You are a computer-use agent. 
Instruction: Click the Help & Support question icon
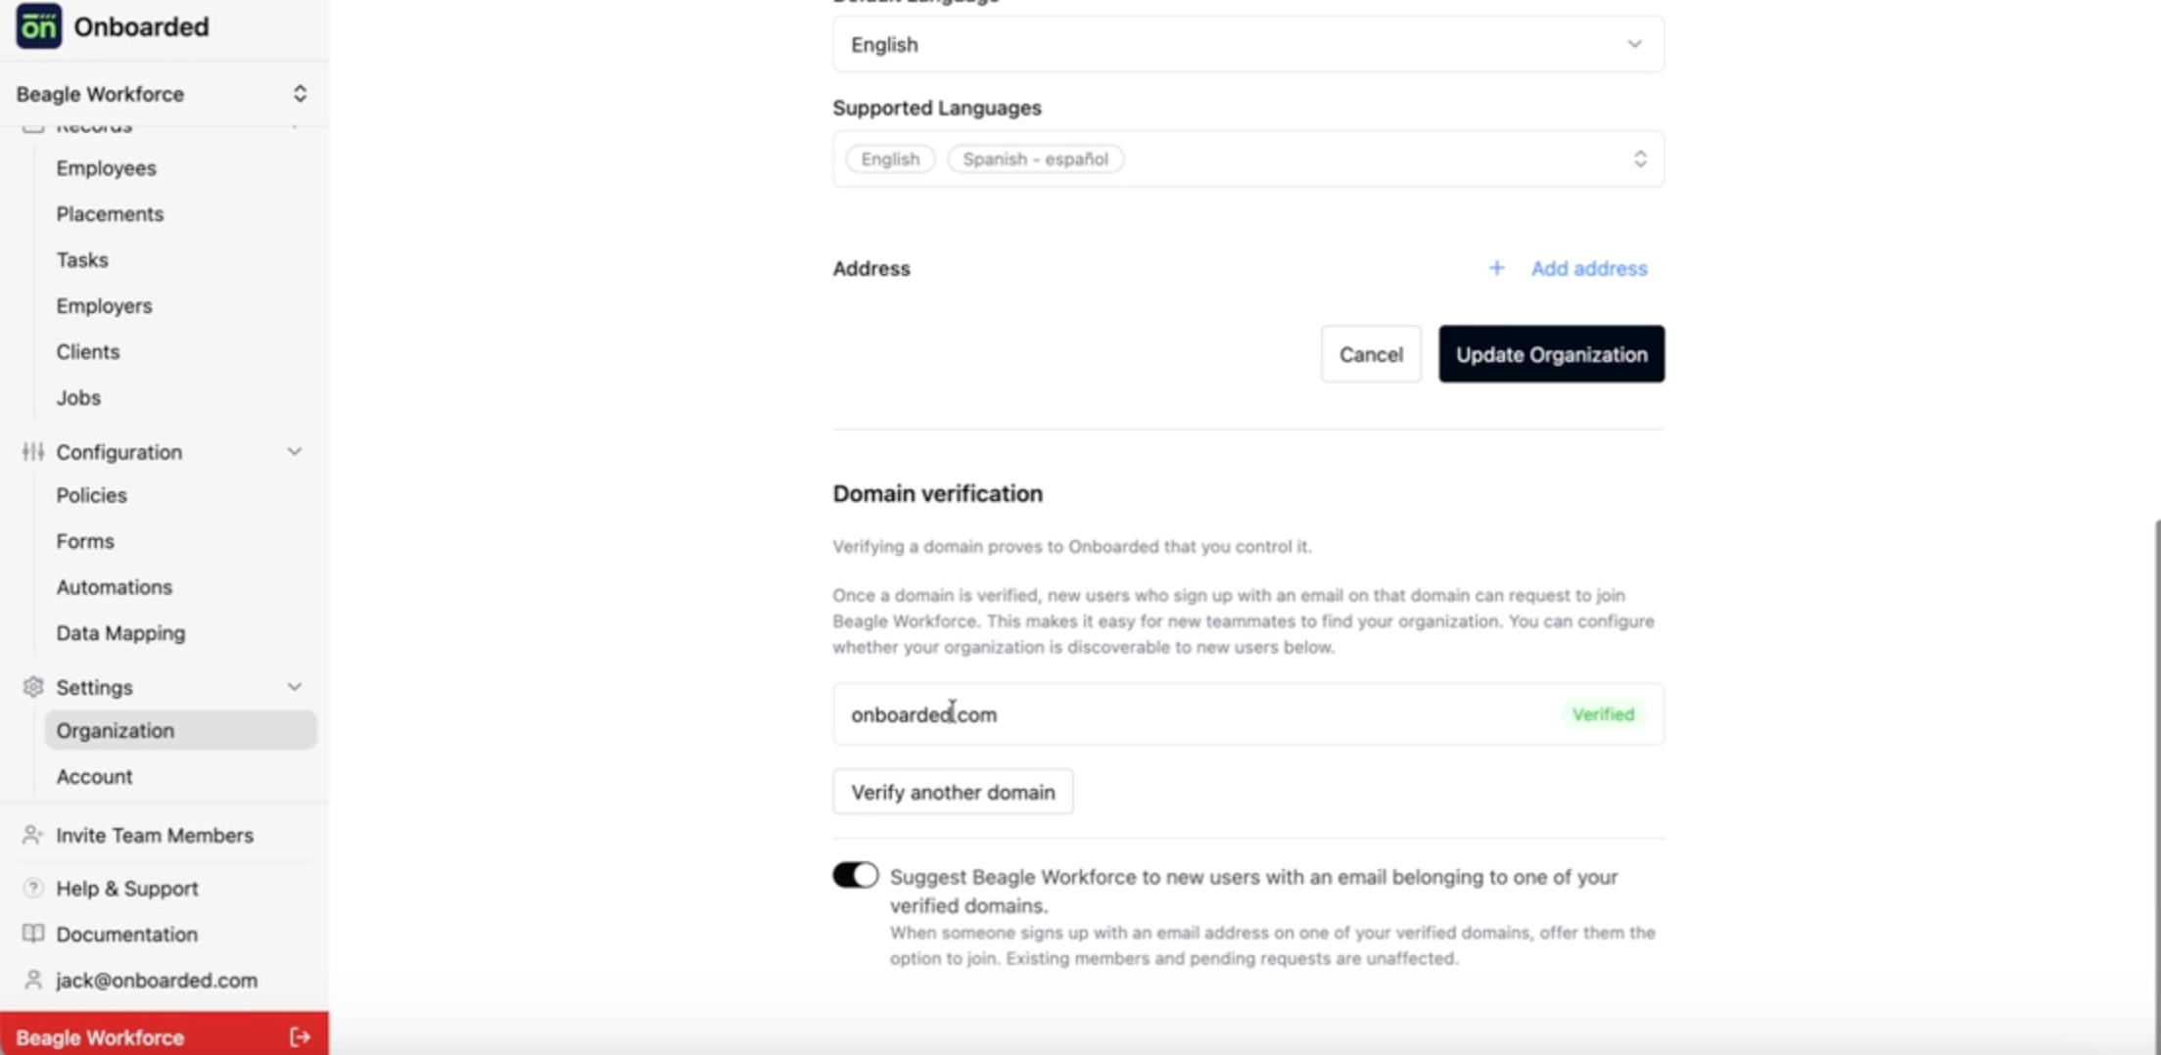coord(33,888)
